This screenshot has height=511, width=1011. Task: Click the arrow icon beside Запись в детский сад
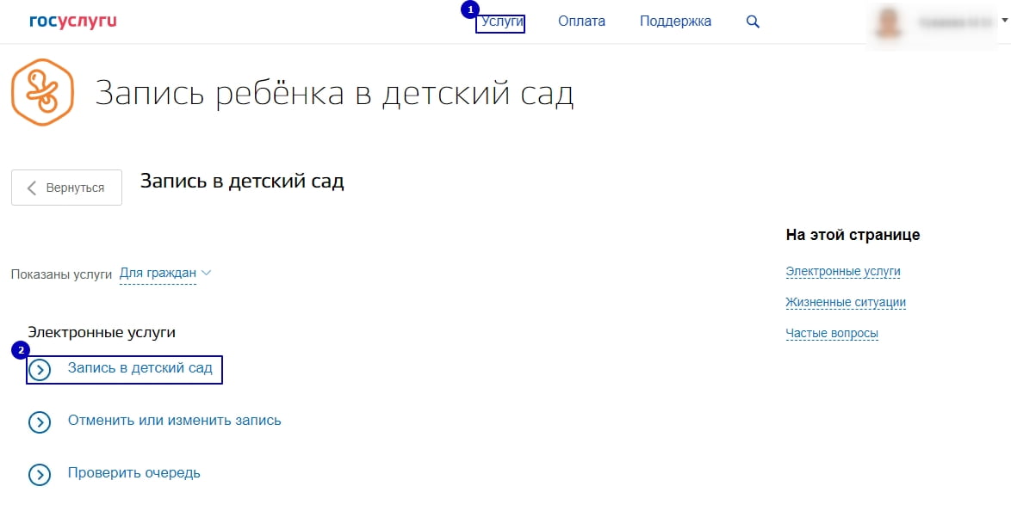[x=40, y=370]
